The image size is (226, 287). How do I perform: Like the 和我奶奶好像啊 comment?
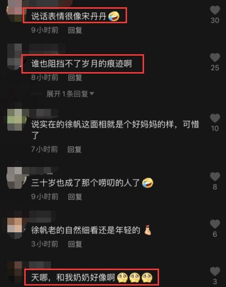point(215,271)
